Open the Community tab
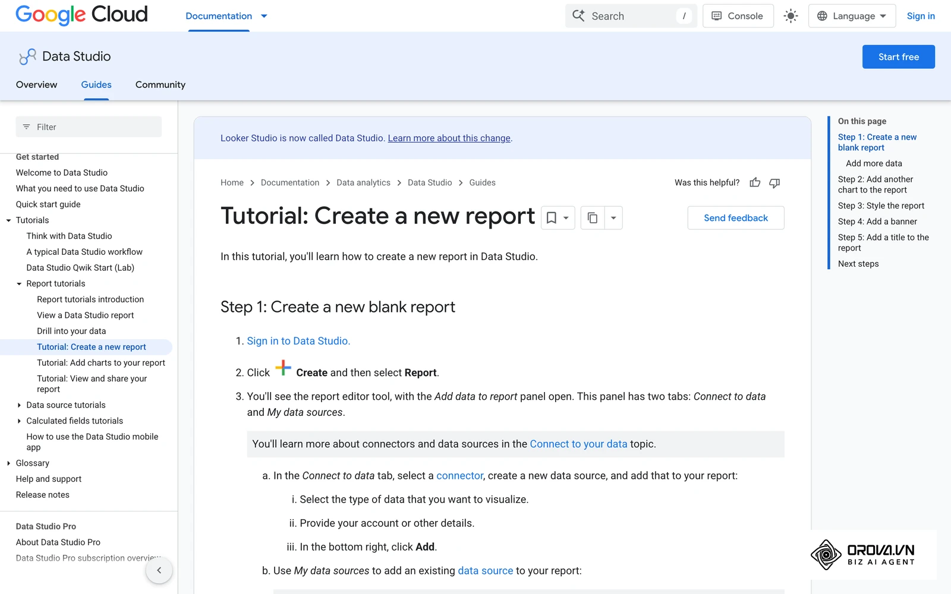Viewport: 951px width, 594px height. tap(160, 85)
